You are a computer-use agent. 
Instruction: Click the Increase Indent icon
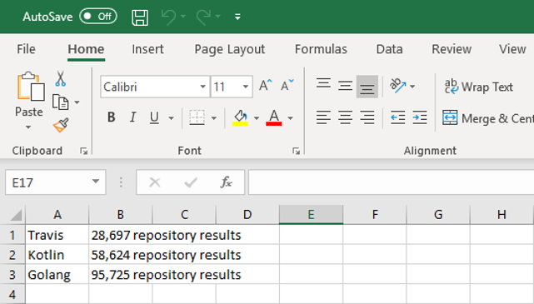pyautogui.click(x=420, y=117)
